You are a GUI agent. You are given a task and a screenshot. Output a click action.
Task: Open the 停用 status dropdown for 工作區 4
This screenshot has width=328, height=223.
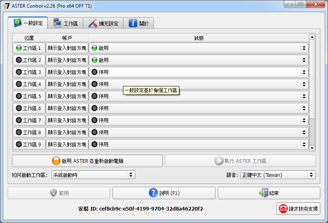(199, 84)
